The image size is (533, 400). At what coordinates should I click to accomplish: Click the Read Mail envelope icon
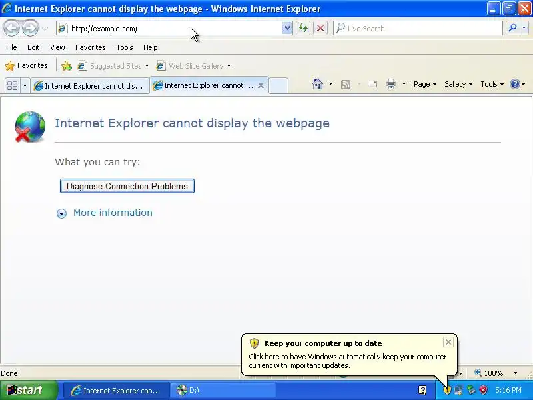pyautogui.click(x=372, y=84)
